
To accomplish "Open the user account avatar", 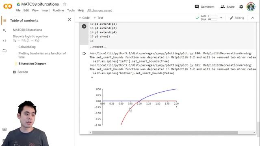I will [x=251, y=7].
